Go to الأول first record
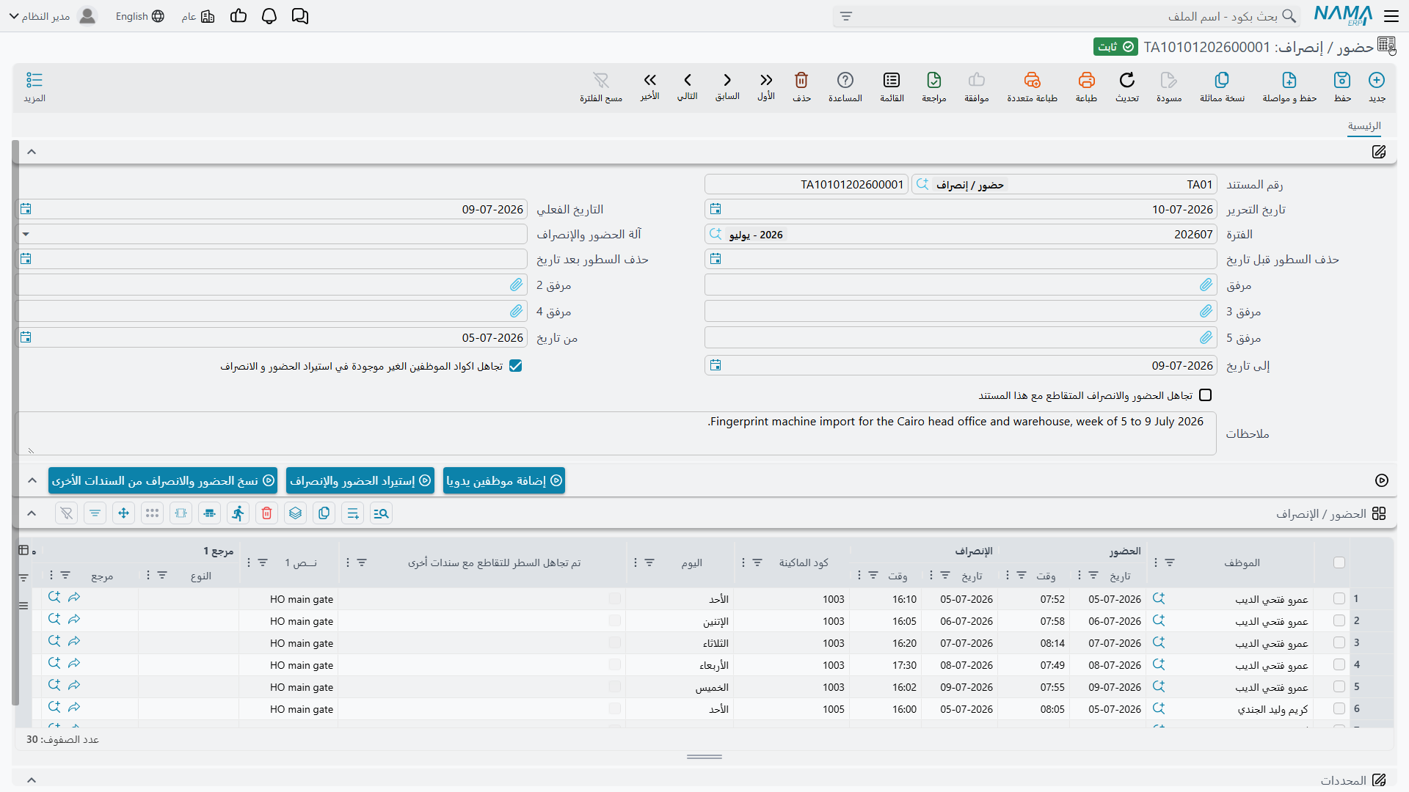 pos(766,80)
